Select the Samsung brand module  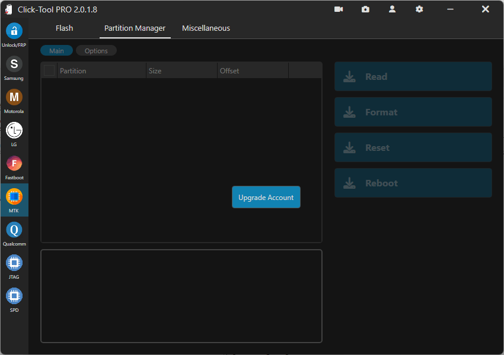coord(14,67)
